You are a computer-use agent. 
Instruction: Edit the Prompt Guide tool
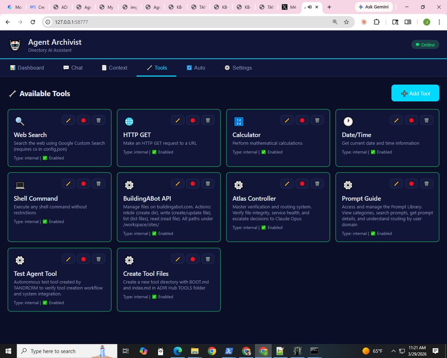point(396,183)
